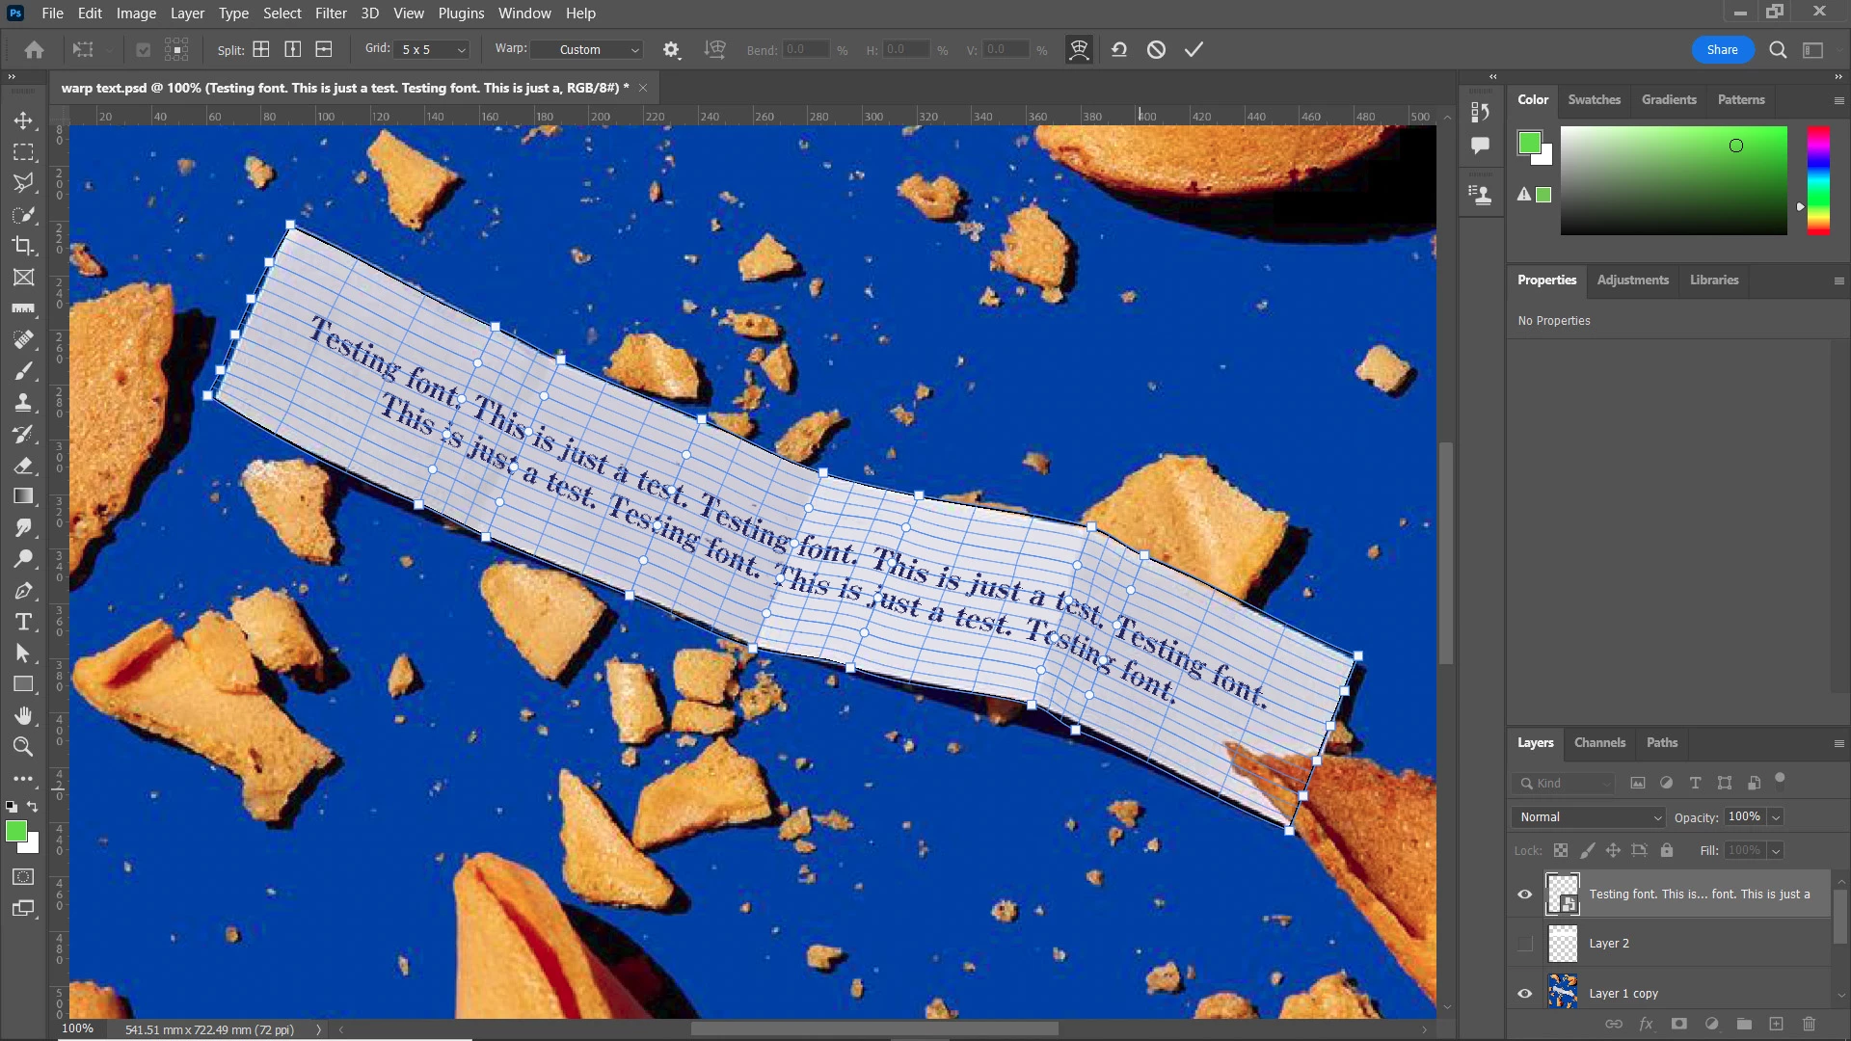Click the reset warp arrow icon
Viewport: 1851px width, 1041px height.
click(x=1119, y=49)
